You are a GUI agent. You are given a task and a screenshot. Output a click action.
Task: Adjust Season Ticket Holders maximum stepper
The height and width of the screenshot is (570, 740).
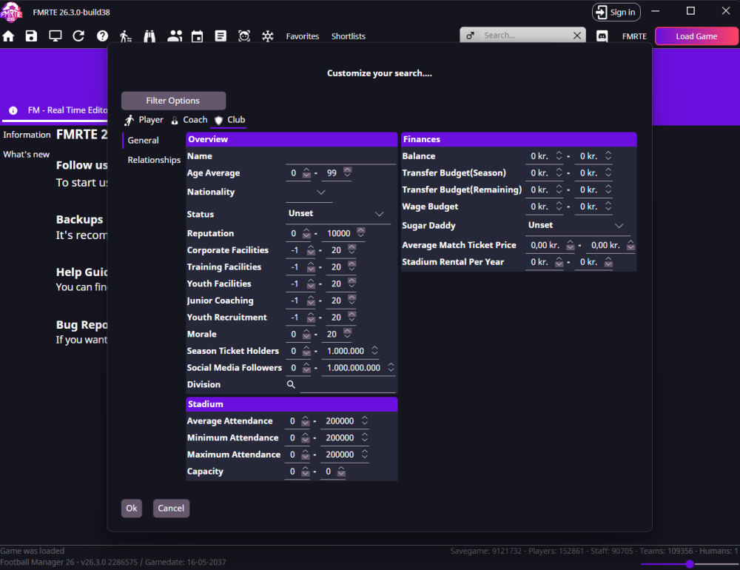pos(374,350)
